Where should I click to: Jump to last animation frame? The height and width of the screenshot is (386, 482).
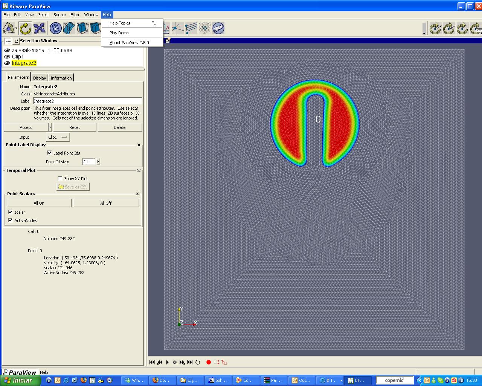coord(190,362)
